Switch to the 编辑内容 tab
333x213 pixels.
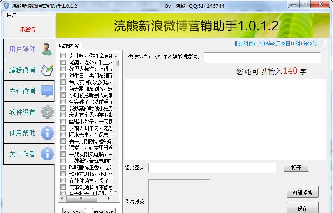tap(69, 46)
